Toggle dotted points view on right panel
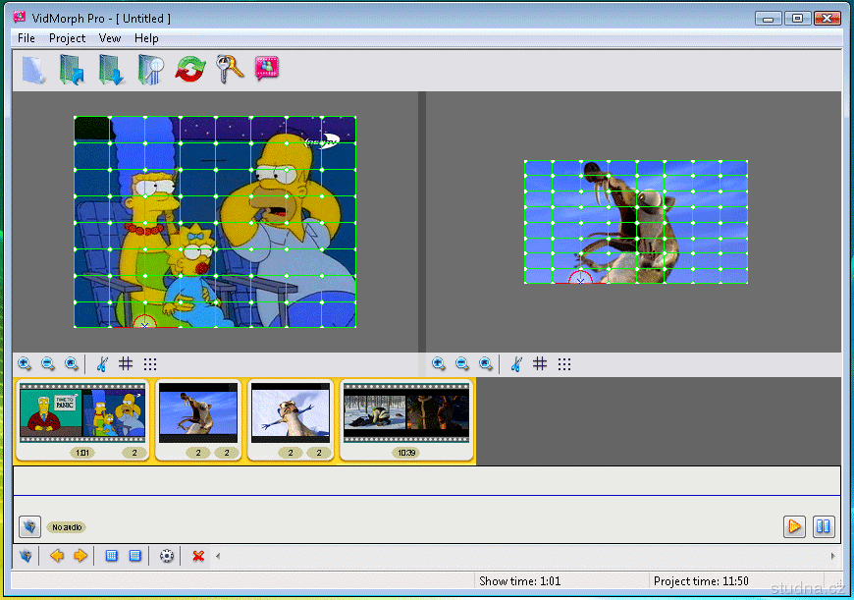Screen dimensions: 854x600 coord(564,364)
